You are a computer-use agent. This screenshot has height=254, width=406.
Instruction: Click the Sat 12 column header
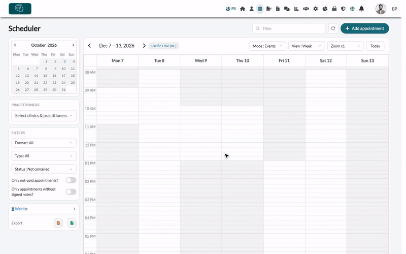click(326, 60)
